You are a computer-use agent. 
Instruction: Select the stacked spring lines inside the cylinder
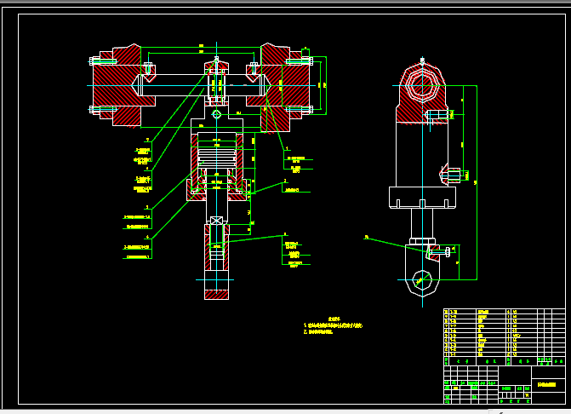(216, 156)
